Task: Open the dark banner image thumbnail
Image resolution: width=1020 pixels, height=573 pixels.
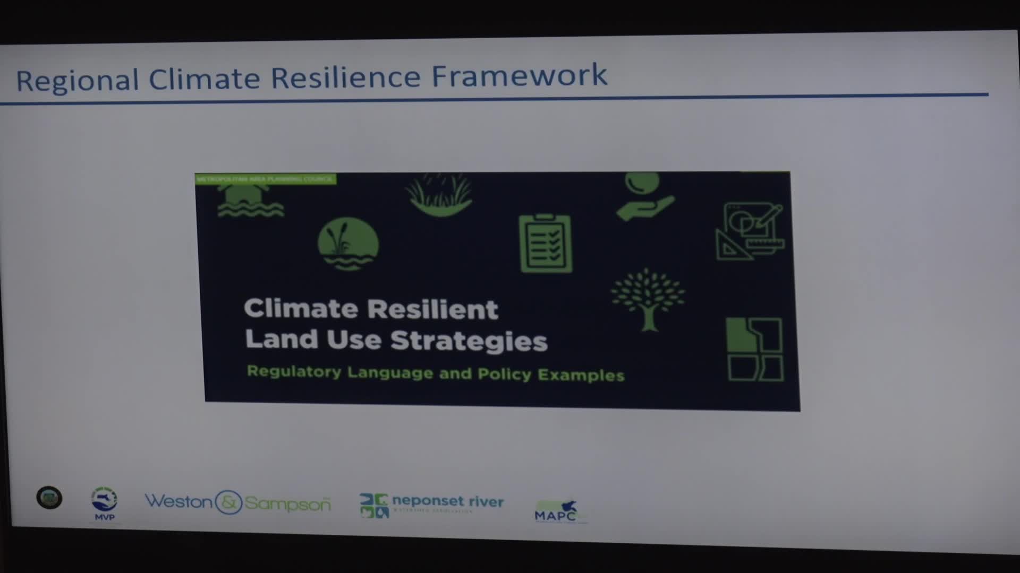Action: pyautogui.click(x=497, y=291)
